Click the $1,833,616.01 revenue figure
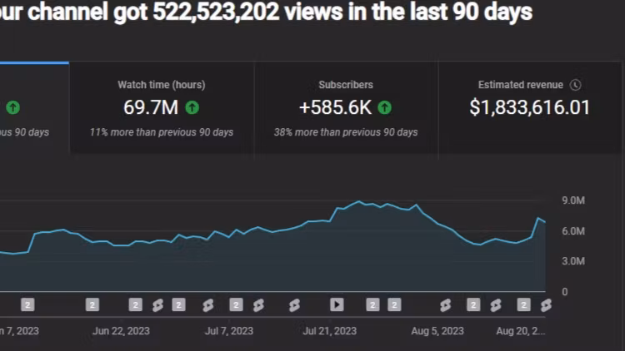 coord(529,107)
